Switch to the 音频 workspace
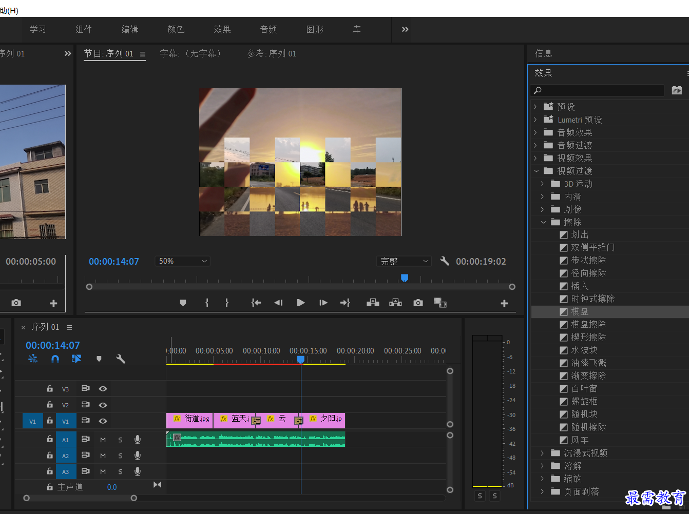The image size is (689, 514). pos(269,29)
